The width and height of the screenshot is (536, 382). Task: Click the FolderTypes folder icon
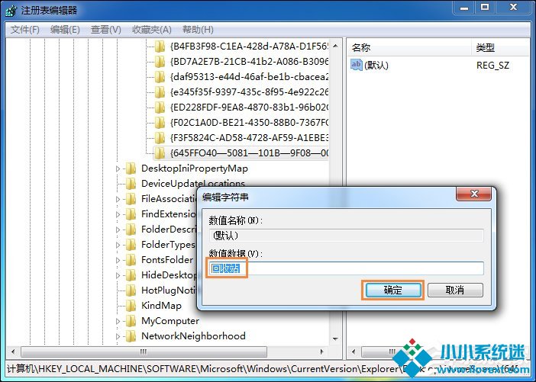click(x=131, y=245)
